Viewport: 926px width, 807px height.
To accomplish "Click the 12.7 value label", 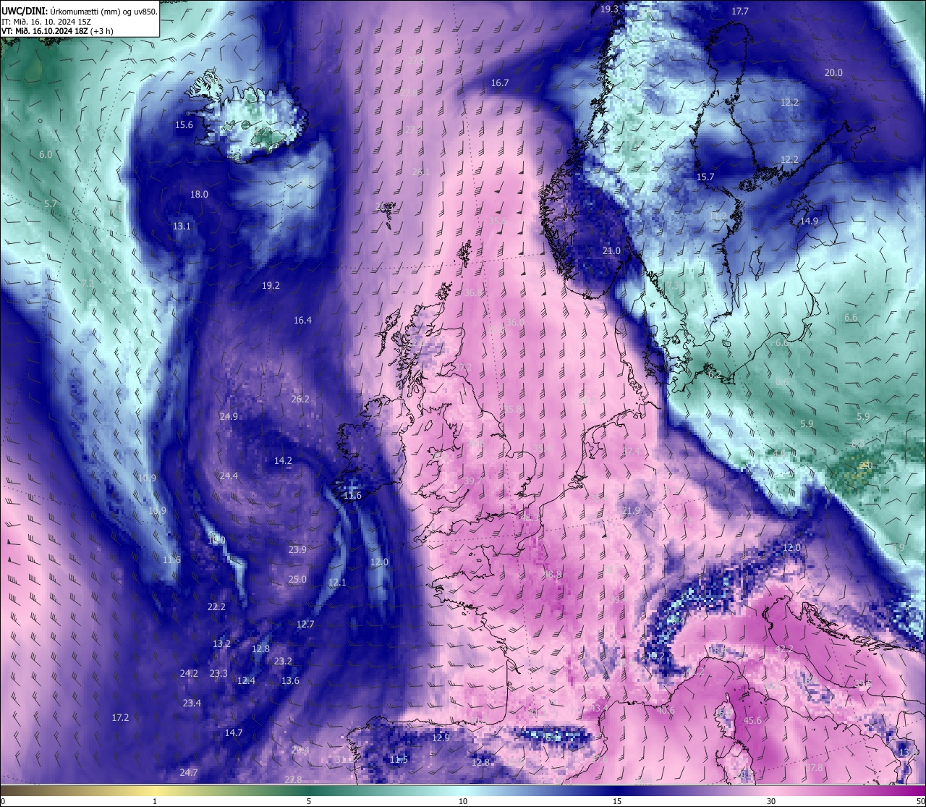I will click(x=305, y=624).
